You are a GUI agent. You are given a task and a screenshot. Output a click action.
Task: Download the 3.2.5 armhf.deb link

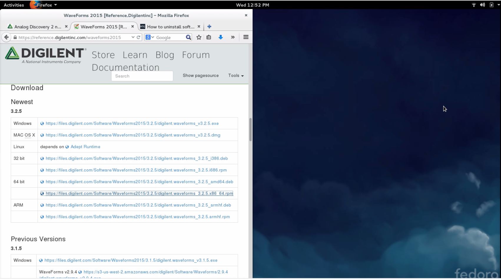[x=138, y=205]
